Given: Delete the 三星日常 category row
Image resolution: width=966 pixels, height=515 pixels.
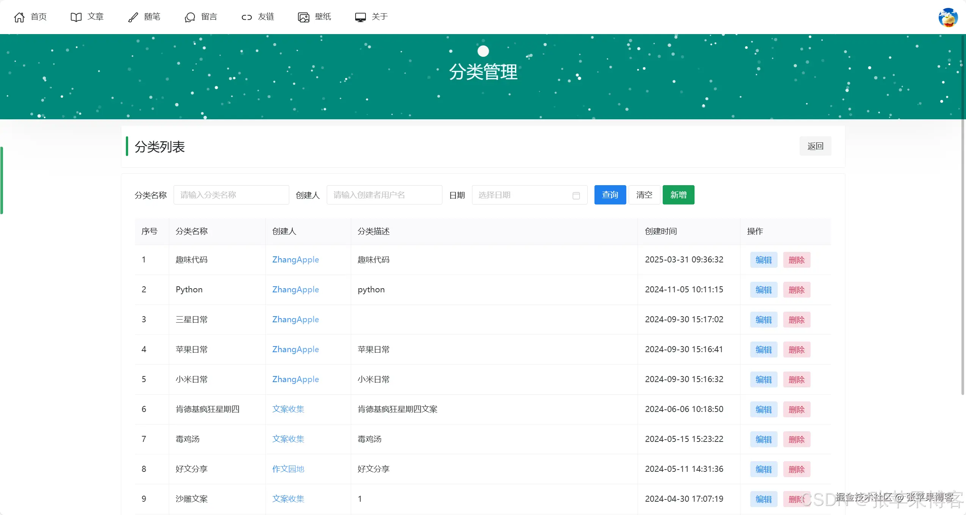Looking at the screenshot, I should pos(797,320).
